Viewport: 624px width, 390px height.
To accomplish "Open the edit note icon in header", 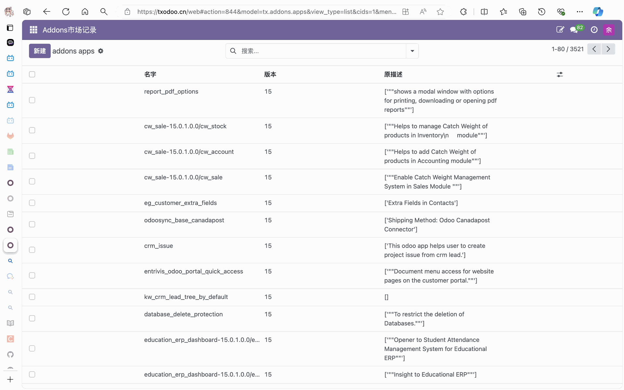I will pyautogui.click(x=560, y=30).
